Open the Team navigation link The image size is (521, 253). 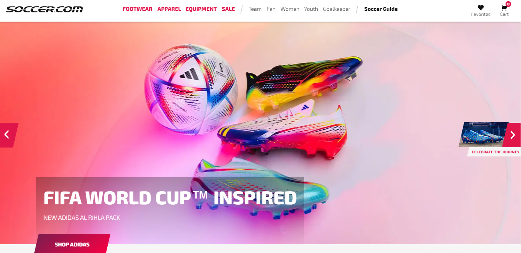pos(255,9)
